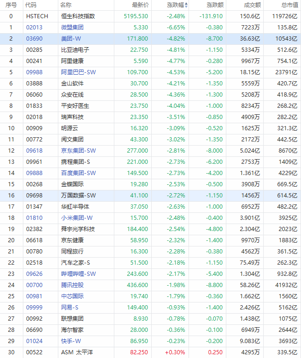Open the 小米集团-W stock link
The image size is (301, 358).
77,218
